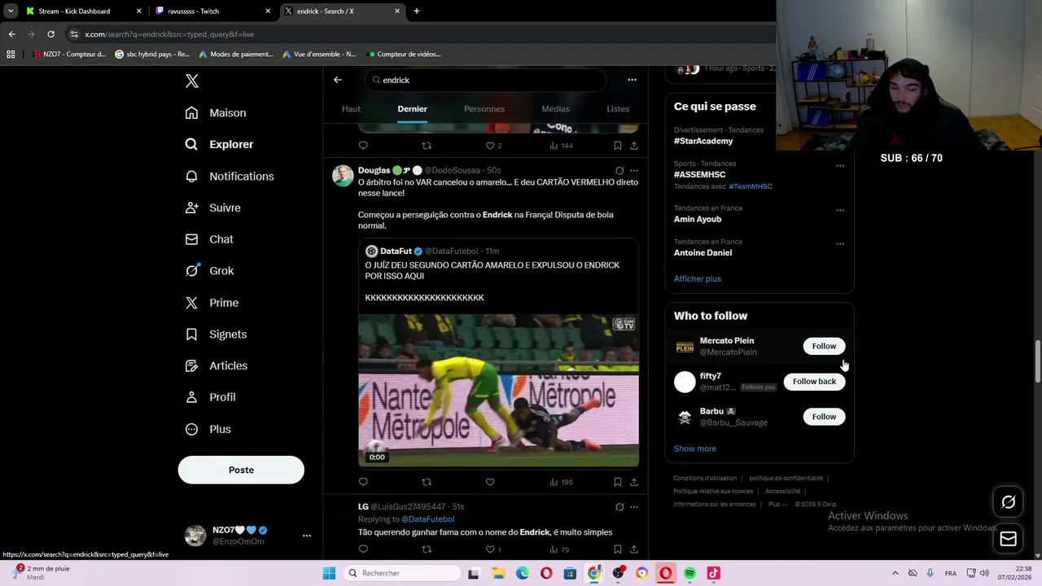The height and width of the screenshot is (586, 1042).
Task: Switch to the Haut tab
Action: (x=351, y=109)
